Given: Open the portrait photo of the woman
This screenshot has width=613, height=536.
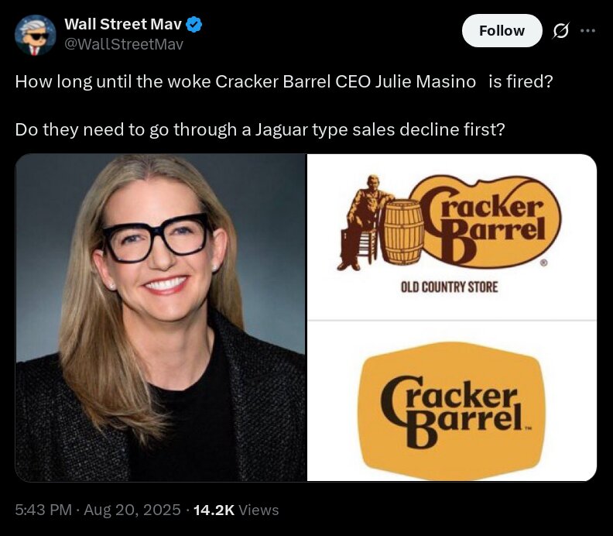Looking at the screenshot, I should coord(160,318).
